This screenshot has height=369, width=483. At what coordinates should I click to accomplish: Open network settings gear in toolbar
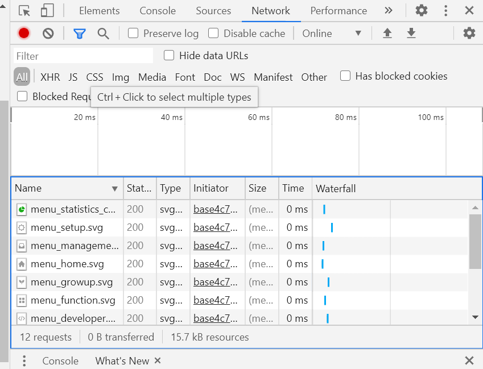click(x=469, y=33)
